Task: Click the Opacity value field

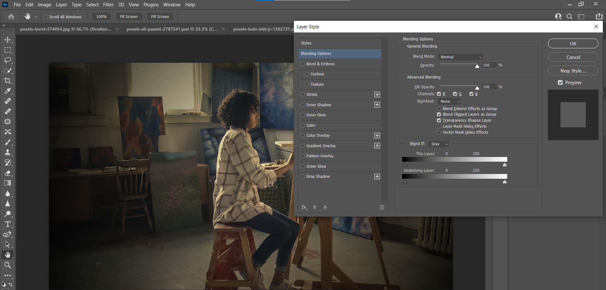Action: point(488,65)
